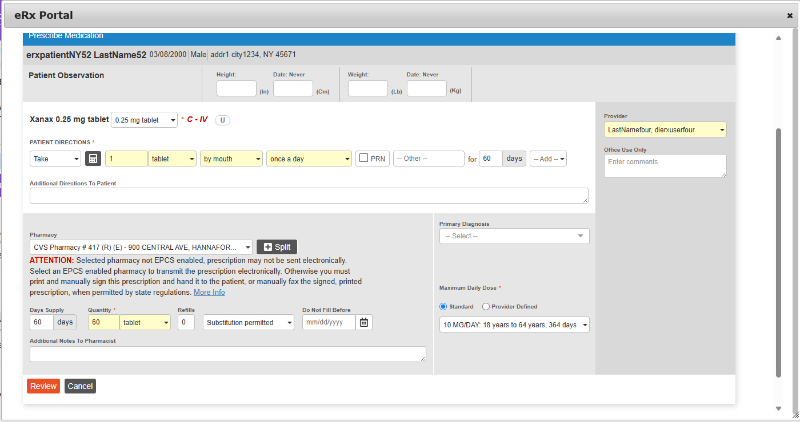The height and width of the screenshot is (422, 800).
Task: Cancel the prescription
Action: pyautogui.click(x=80, y=386)
